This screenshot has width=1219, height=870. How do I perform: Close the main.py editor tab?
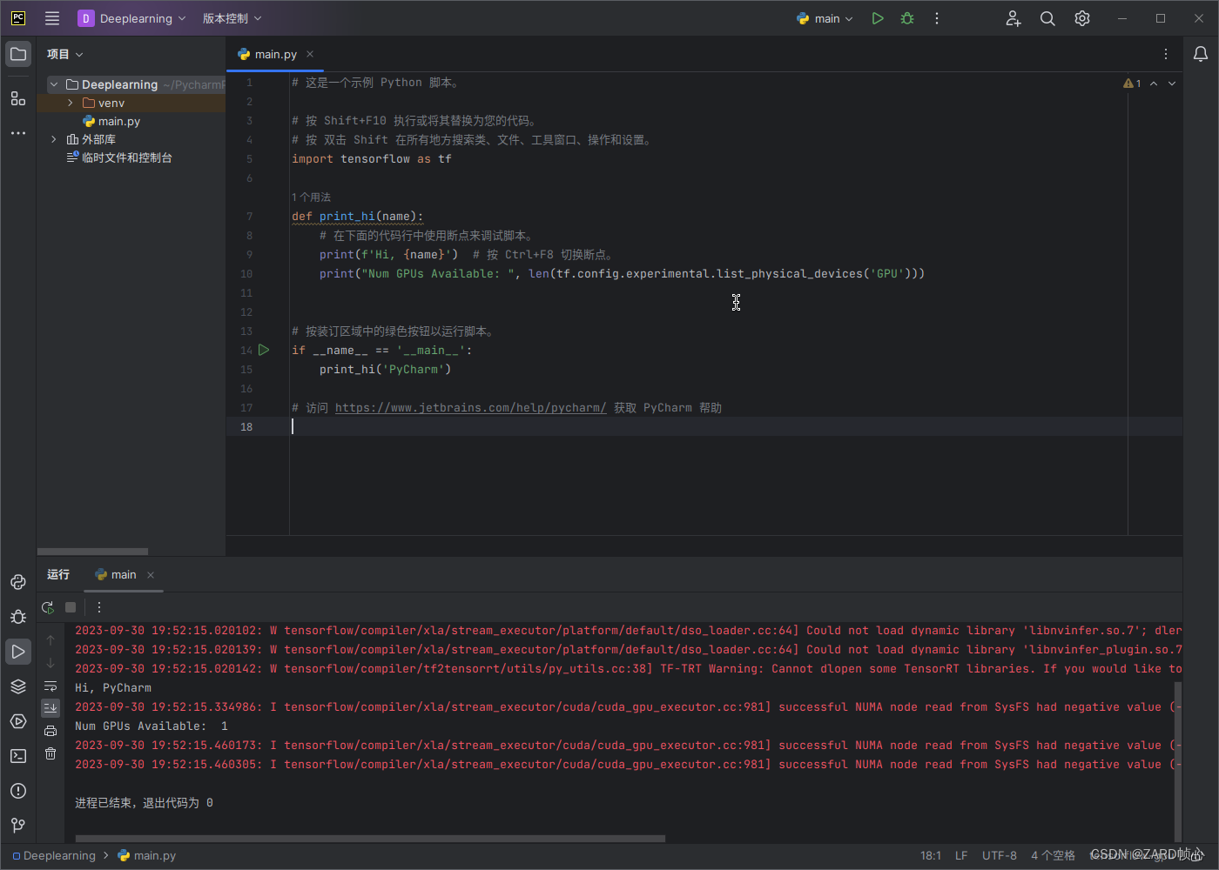click(x=310, y=54)
